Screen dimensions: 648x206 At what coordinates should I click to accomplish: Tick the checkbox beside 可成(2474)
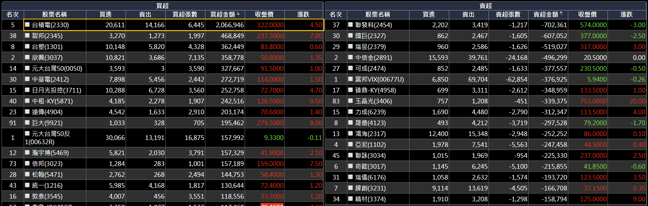[350, 68]
